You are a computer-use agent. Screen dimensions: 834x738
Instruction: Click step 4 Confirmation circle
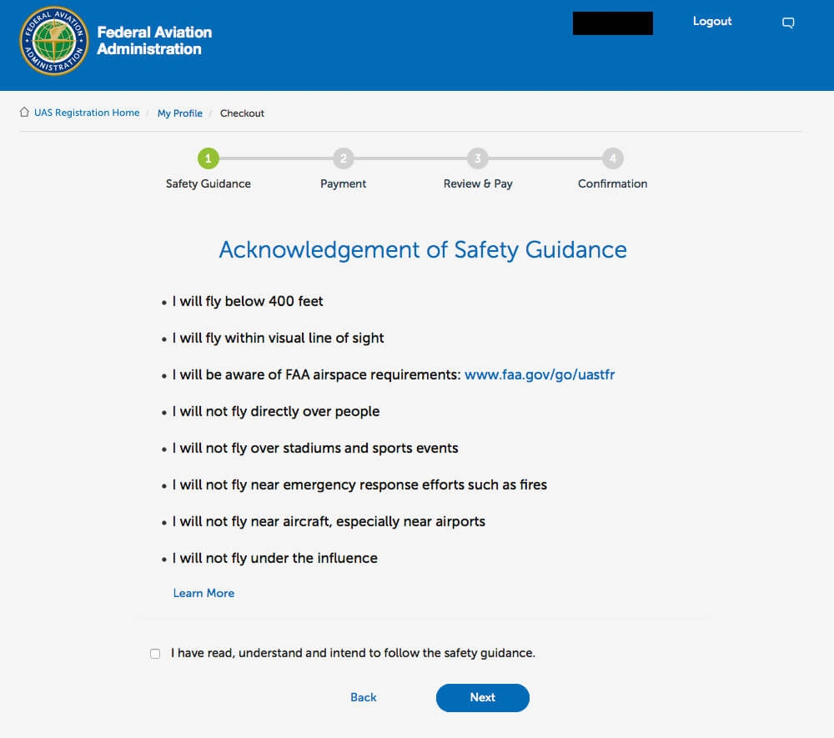tap(613, 158)
